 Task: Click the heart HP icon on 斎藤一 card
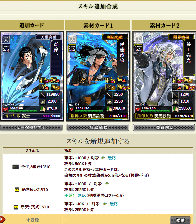[x=5, y=110]
